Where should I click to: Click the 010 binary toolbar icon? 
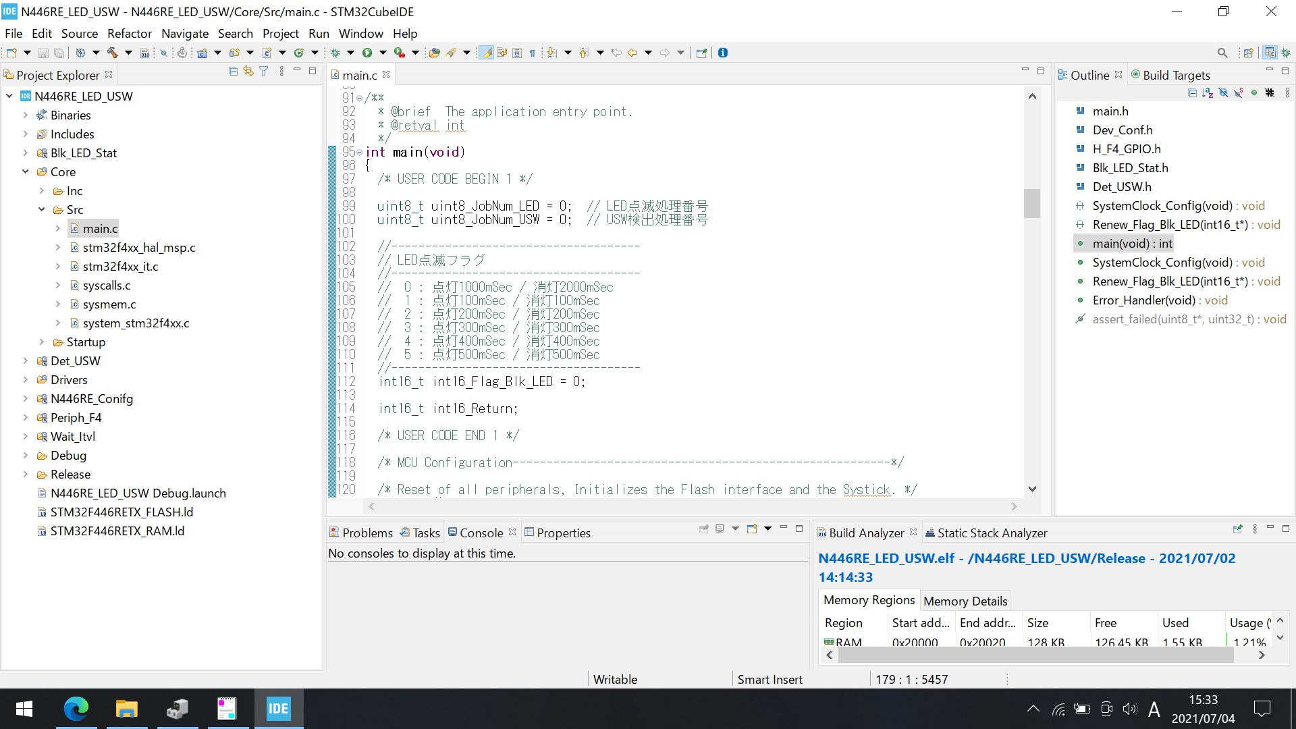click(144, 53)
